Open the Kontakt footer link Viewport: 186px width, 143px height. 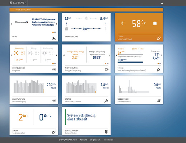coord(84,140)
